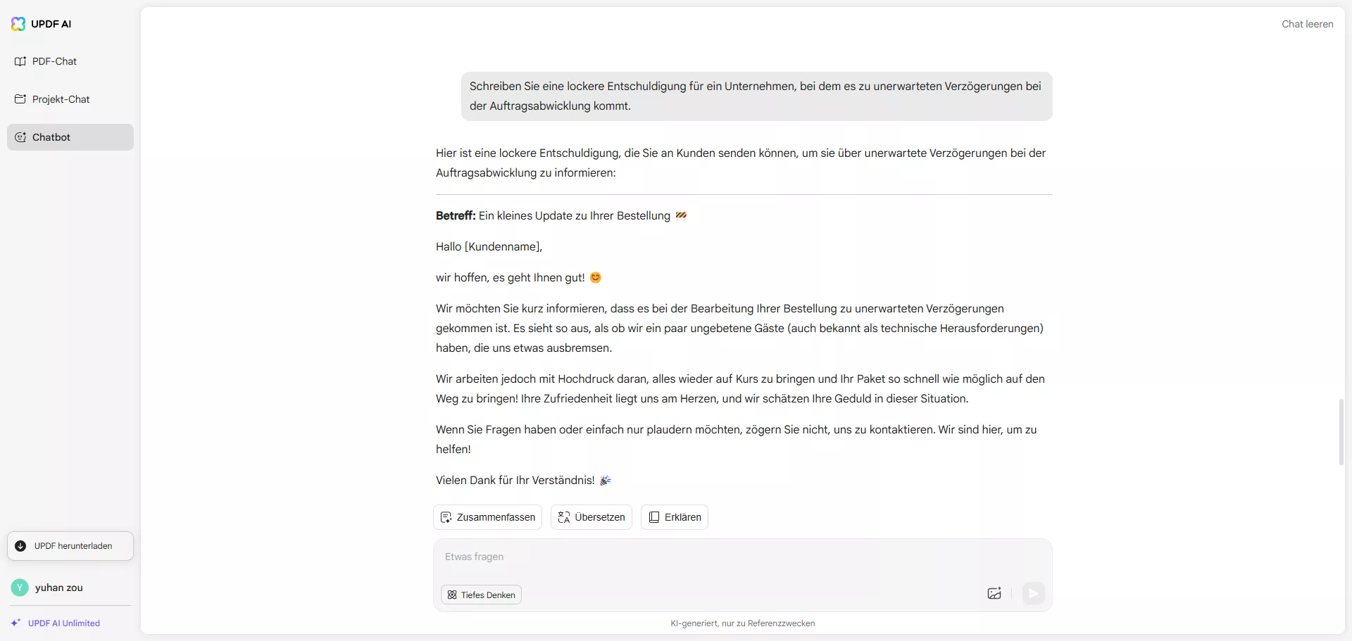This screenshot has width=1352, height=641.
Task: Click the Chatbot sidebar icon
Action: click(20, 137)
